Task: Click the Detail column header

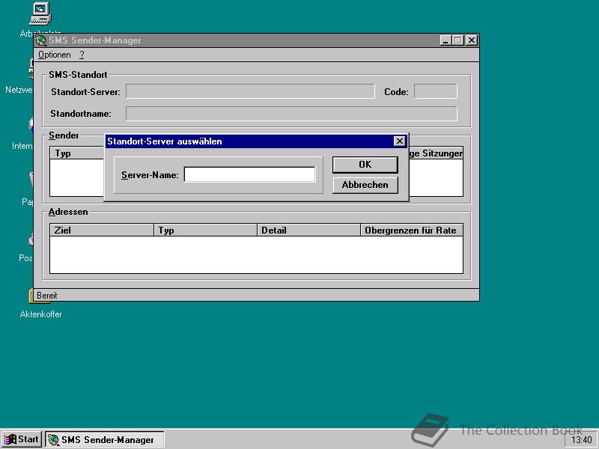Action: (308, 230)
